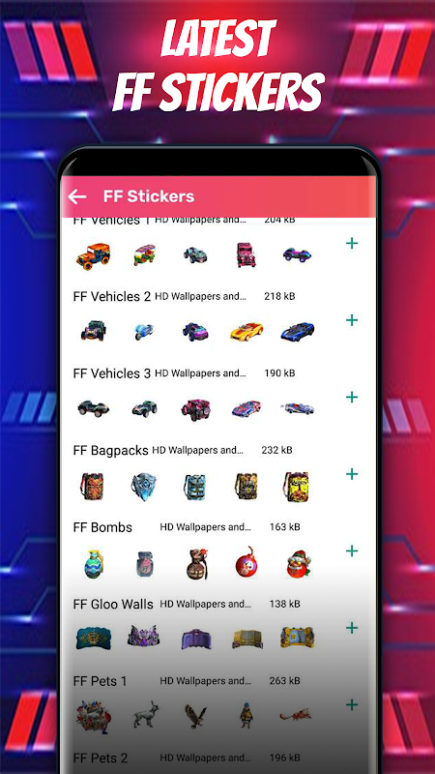Choose the Santa snowman bomb sticker
Image resolution: width=435 pixels, height=774 pixels.
point(299,564)
